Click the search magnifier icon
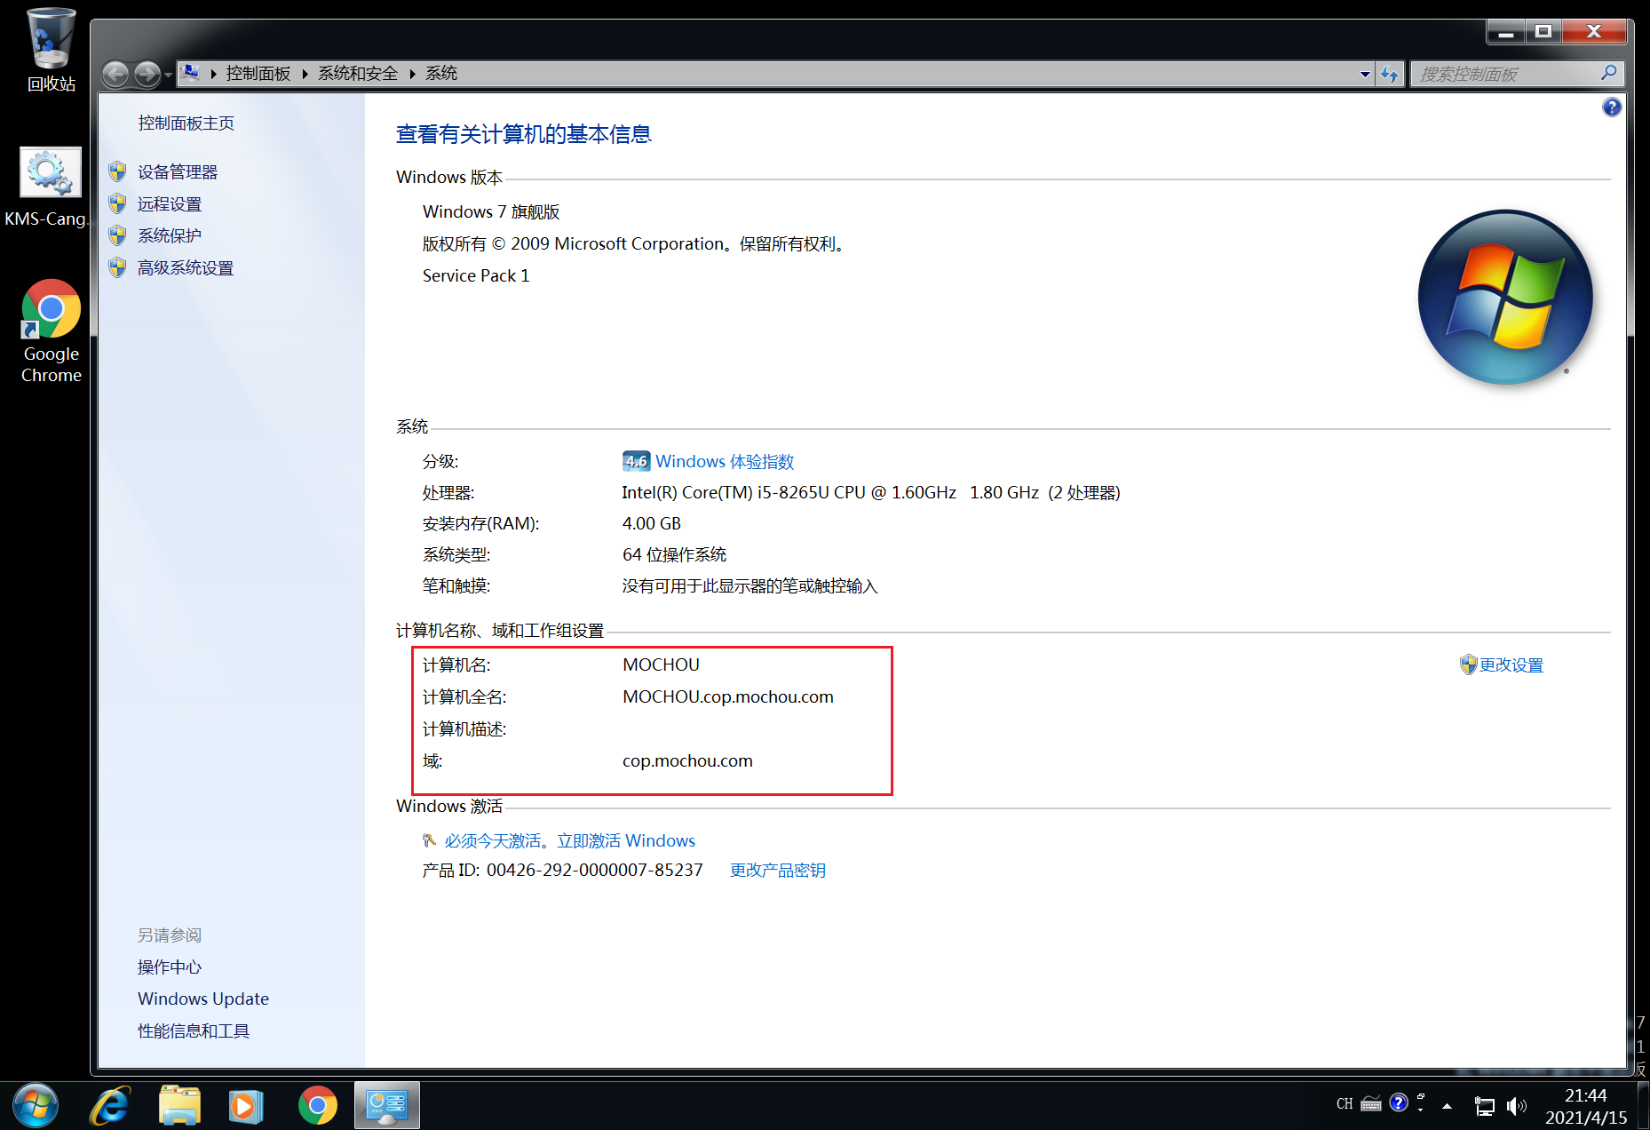The width and height of the screenshot is (1650, 1130). (1609, 73)
